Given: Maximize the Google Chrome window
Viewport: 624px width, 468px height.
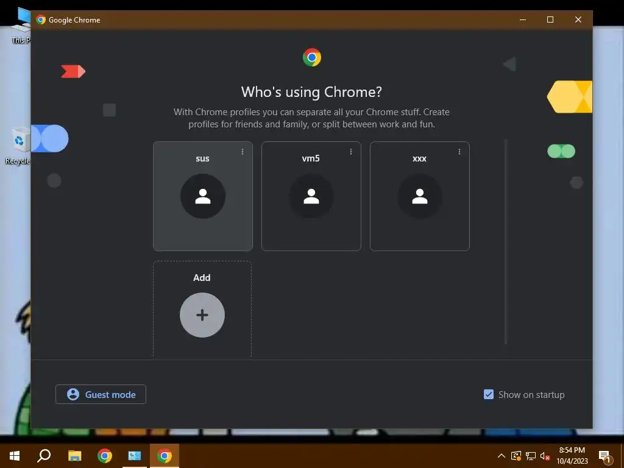Looking at the screenshot, I should [550, 19].
